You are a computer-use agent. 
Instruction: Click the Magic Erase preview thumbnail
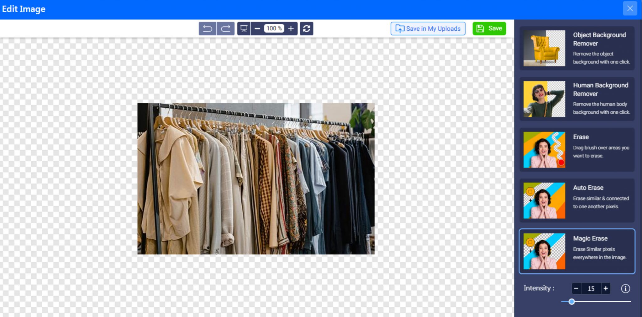click(544, 251)
